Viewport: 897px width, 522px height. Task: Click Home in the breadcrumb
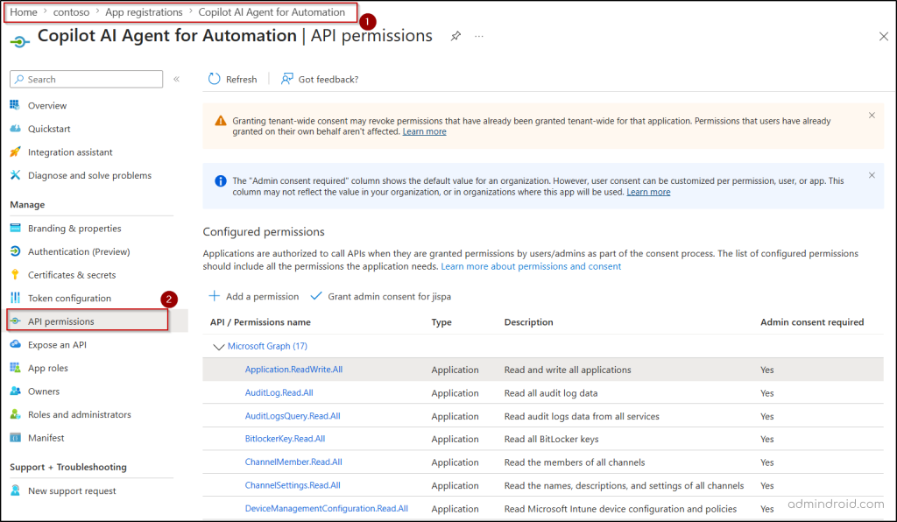point(24,12)
